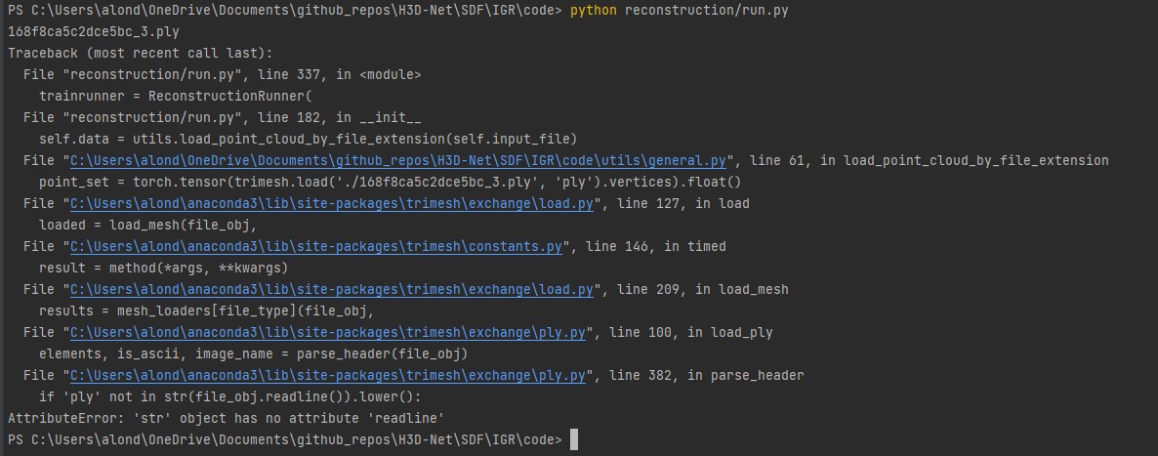Click the run.py line 337 module entry
This screenshot has width=1158, height=456.
223,74
